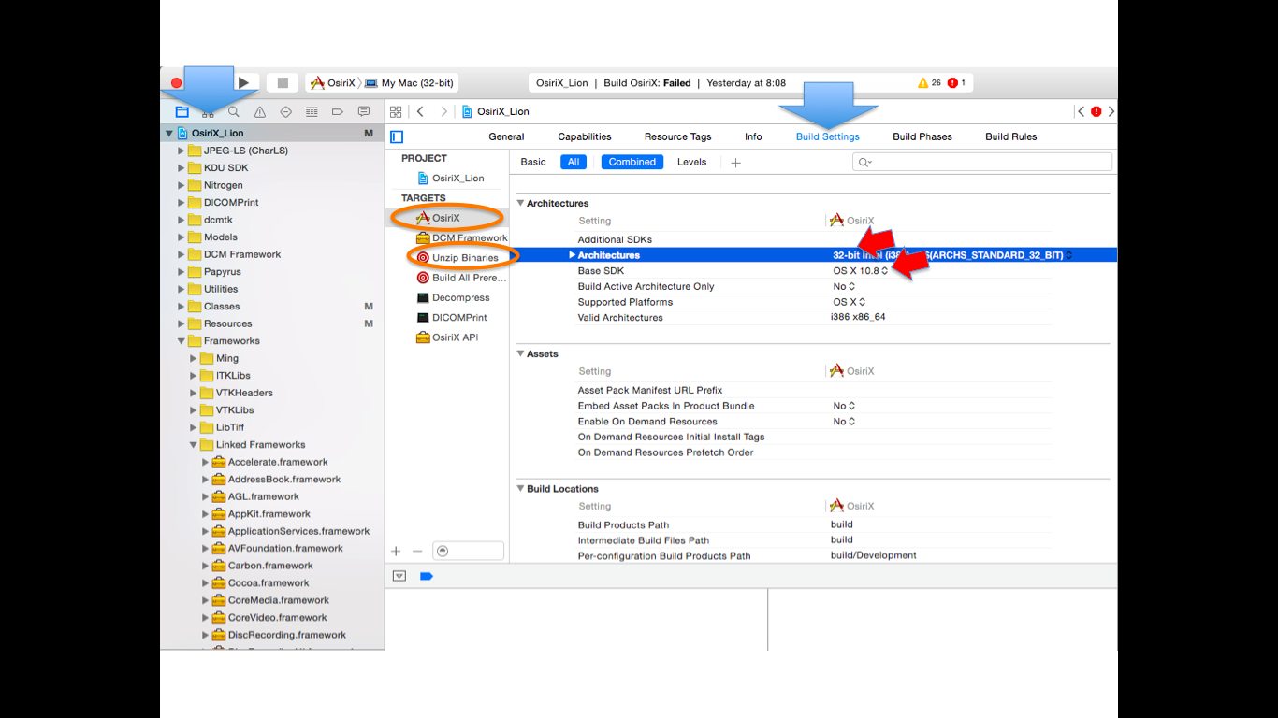This screenshot has height=718, width=1278.
Task: Open the Base SDK OS X 10.8 popup
Action: 860,271
